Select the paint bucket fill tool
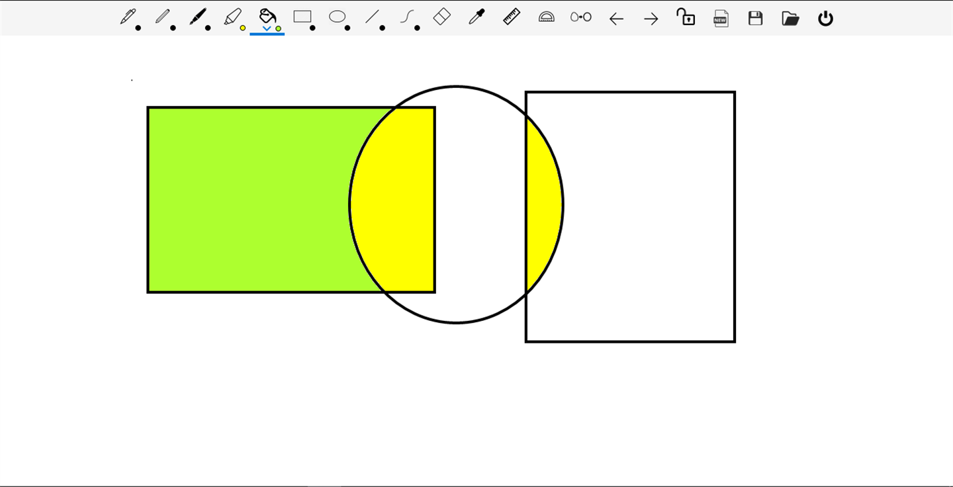 click(267, 16)
